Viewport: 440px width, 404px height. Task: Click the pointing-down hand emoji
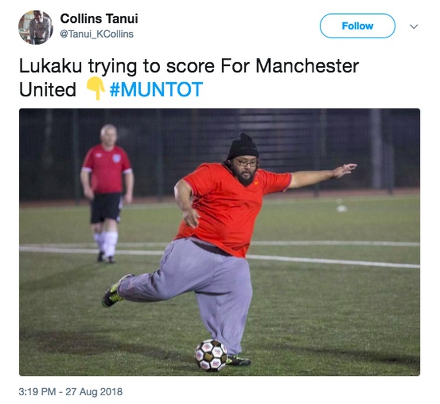pyautogui.click(x=95, y=89)
